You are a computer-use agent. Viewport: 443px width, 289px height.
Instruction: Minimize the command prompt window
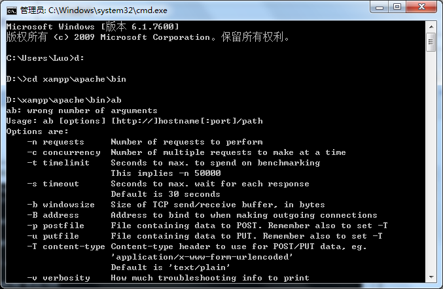[x=379, y=7]
